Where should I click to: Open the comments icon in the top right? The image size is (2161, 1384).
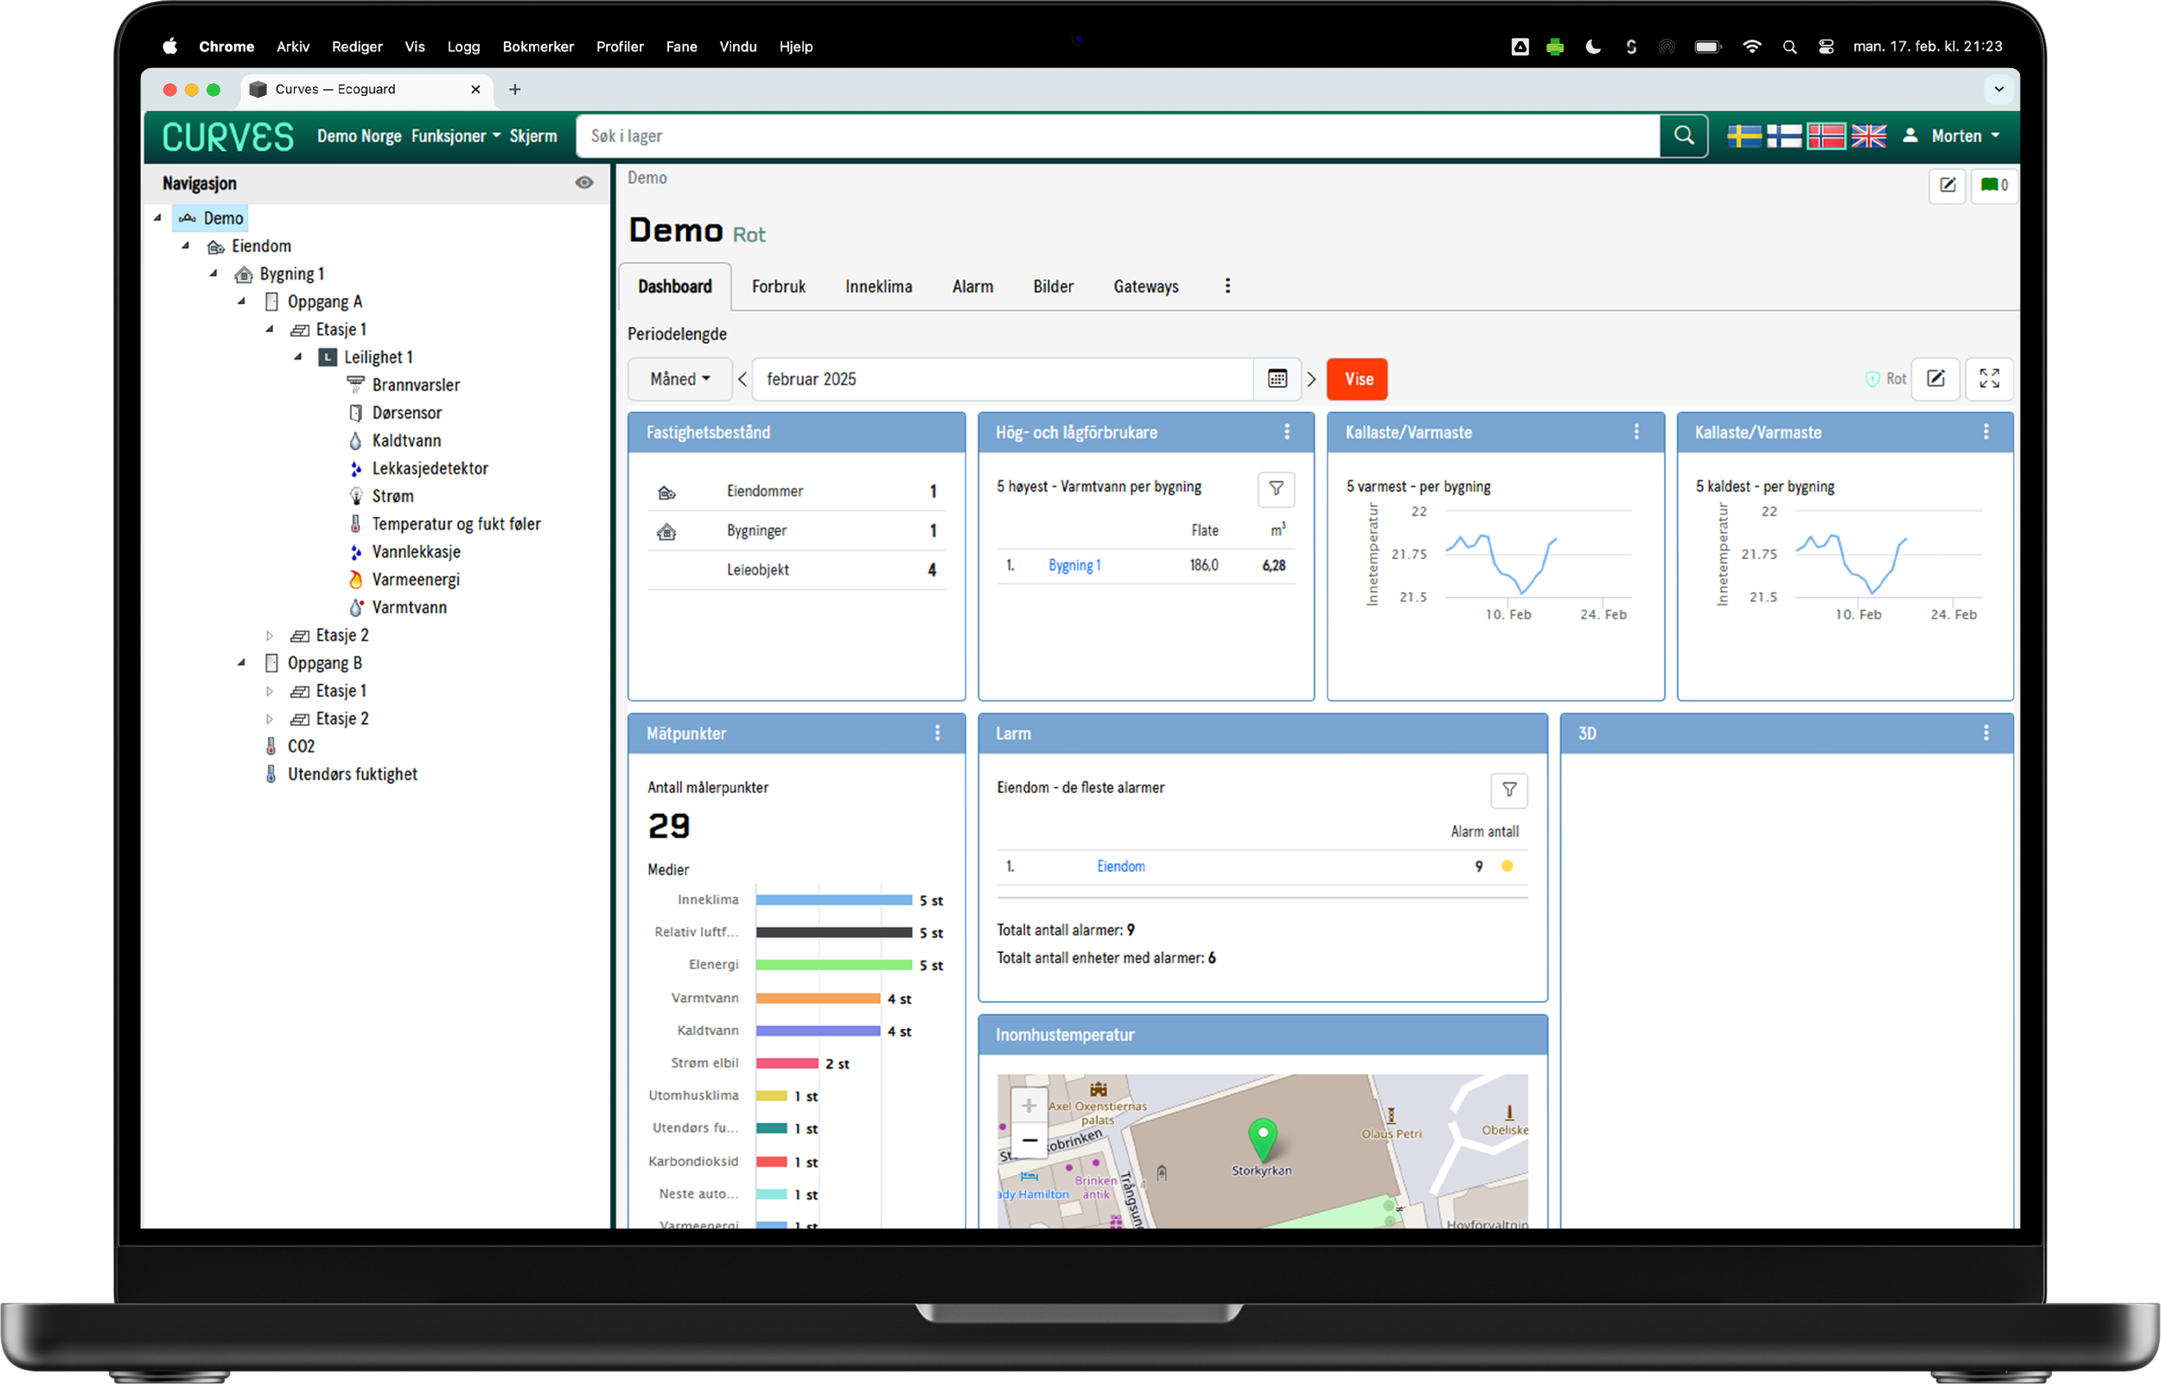click(1993, 186)
